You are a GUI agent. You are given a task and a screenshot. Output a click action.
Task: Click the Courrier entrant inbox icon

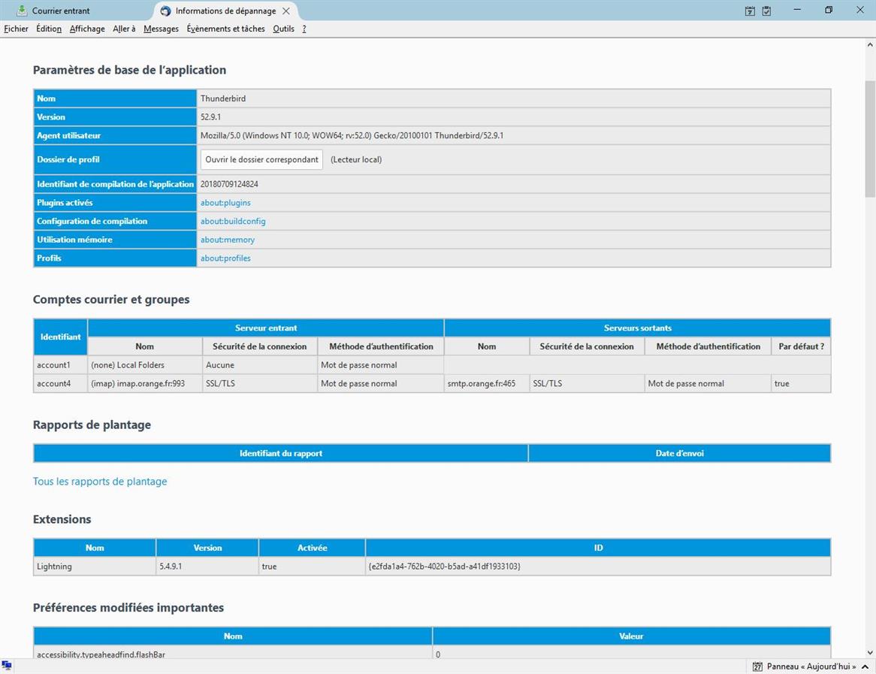tap(22, 11)
